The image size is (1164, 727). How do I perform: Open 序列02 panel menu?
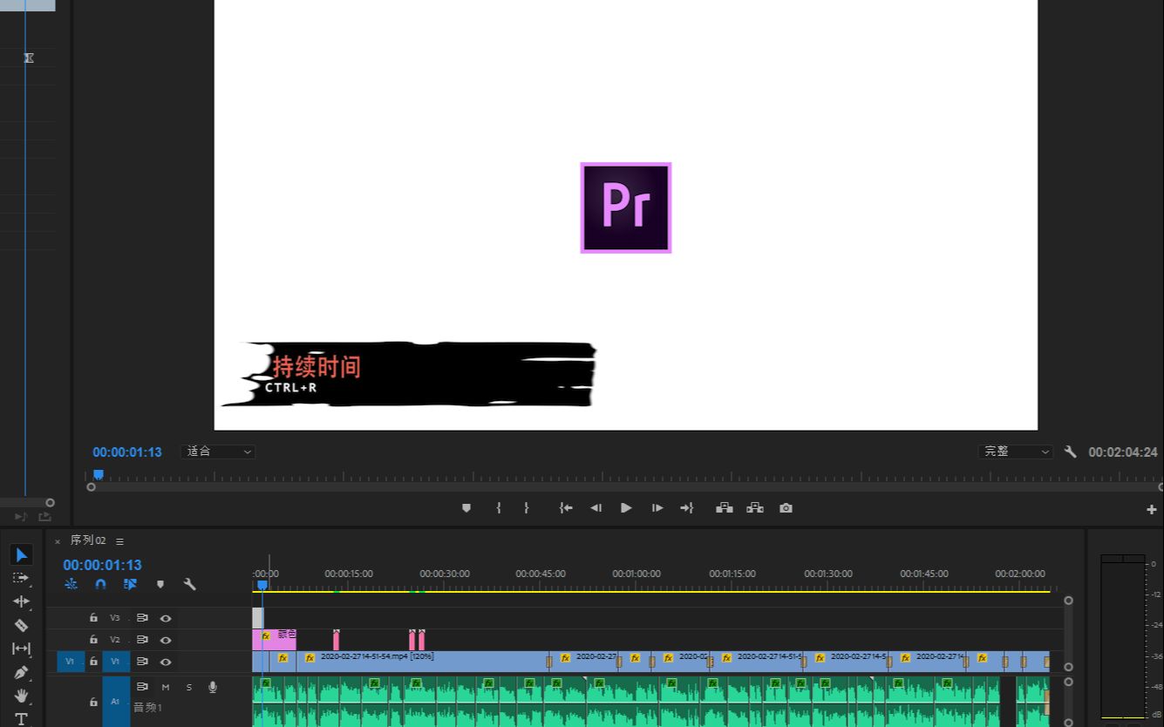(x=120, y=541)
